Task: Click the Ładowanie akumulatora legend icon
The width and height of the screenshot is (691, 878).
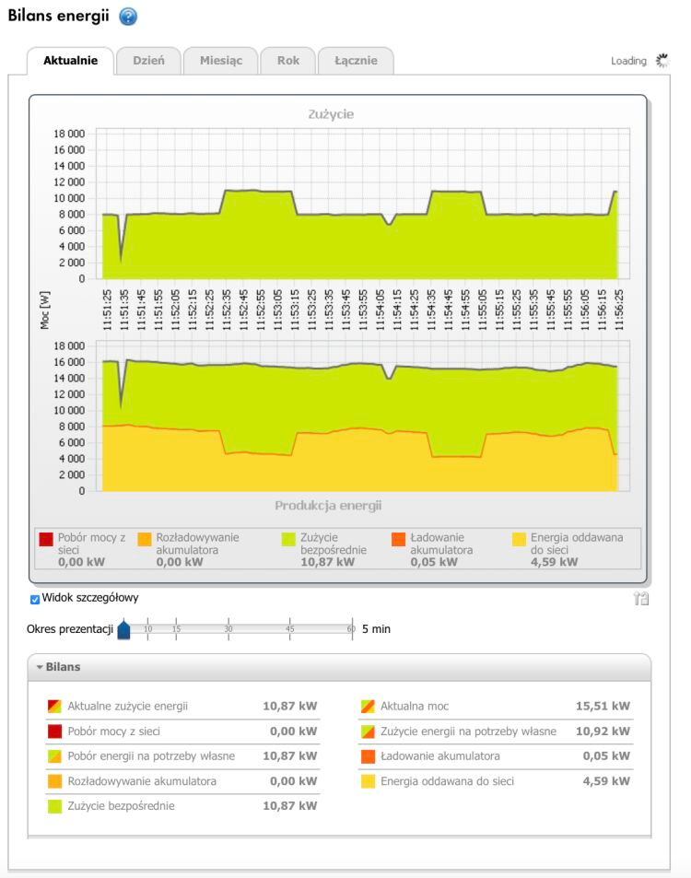Action: point(399,539)
